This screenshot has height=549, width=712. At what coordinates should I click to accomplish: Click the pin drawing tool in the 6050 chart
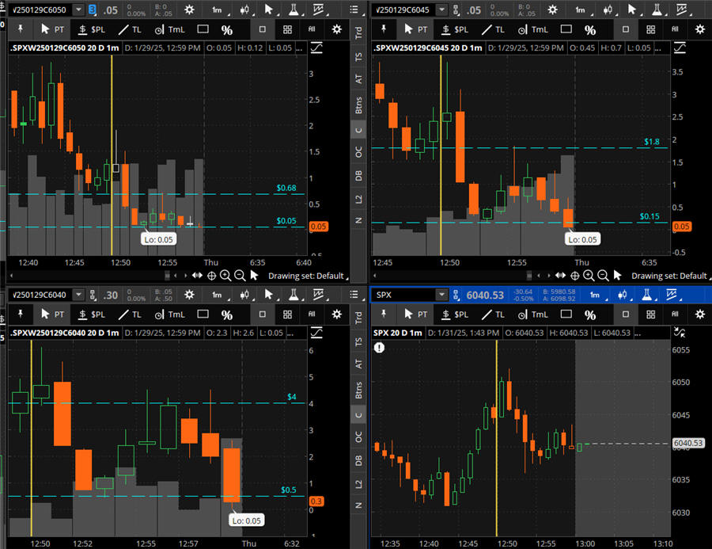pos(18,29)
